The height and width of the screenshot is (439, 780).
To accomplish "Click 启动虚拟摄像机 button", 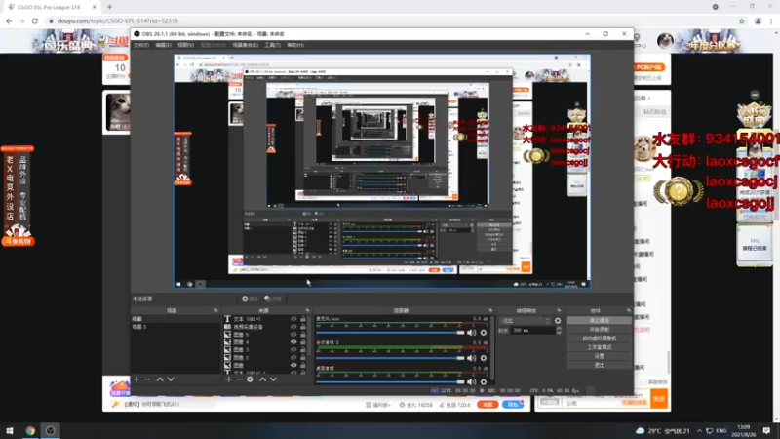I will 600,339.
